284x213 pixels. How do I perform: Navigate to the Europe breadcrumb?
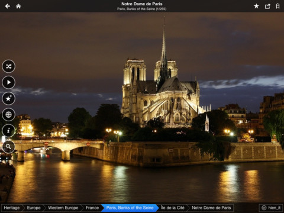(x=34, y=208)
